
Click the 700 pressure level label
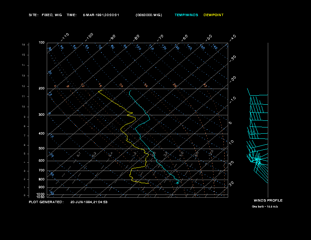(x=42, y=170)
